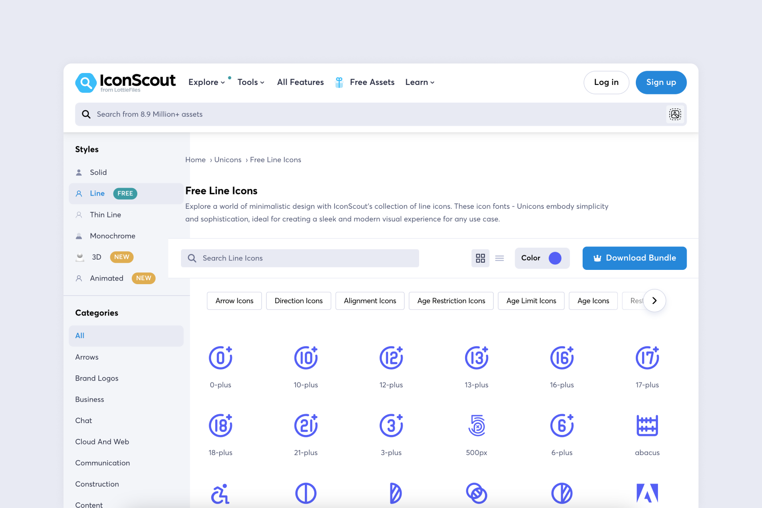Click the 0-plus line icon
This screenshot has width=762, height=508.
(x=220, y=358)
